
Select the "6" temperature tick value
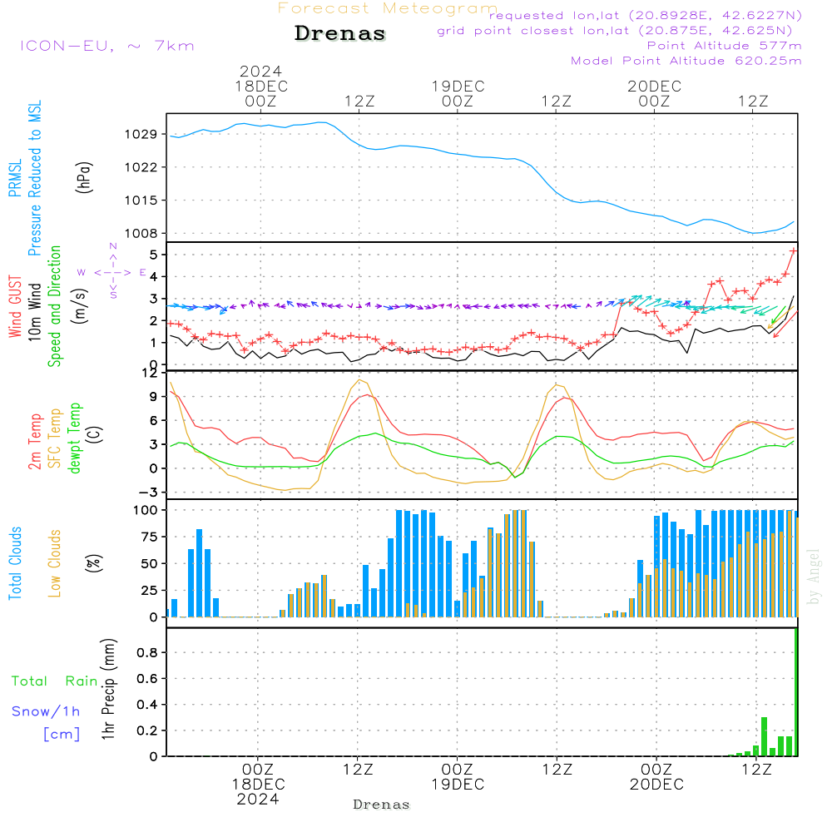click(x=153, y=420)
